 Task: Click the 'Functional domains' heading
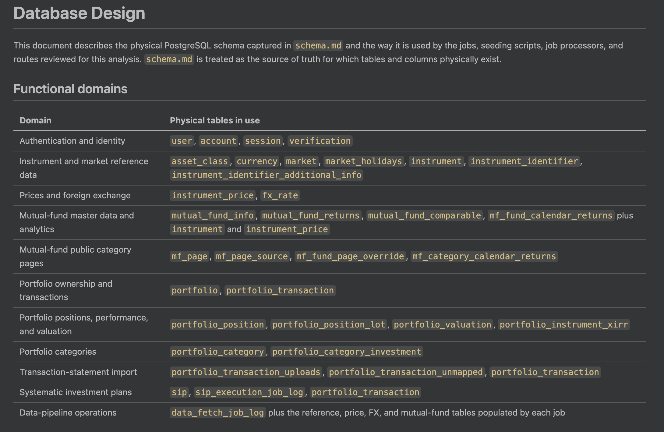(x=70, y=89)
